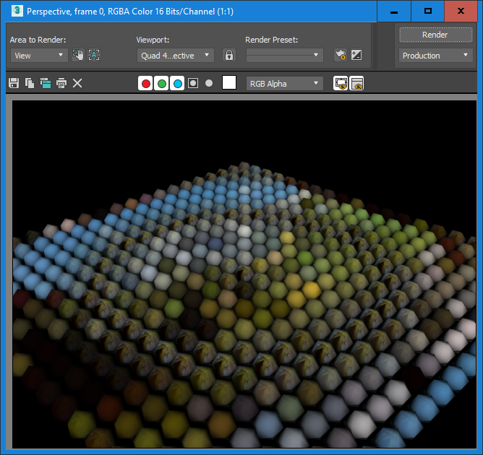Screen dimensions: 483x455
Task: Click the Clear image X icon
Action: tap(77, 83)
